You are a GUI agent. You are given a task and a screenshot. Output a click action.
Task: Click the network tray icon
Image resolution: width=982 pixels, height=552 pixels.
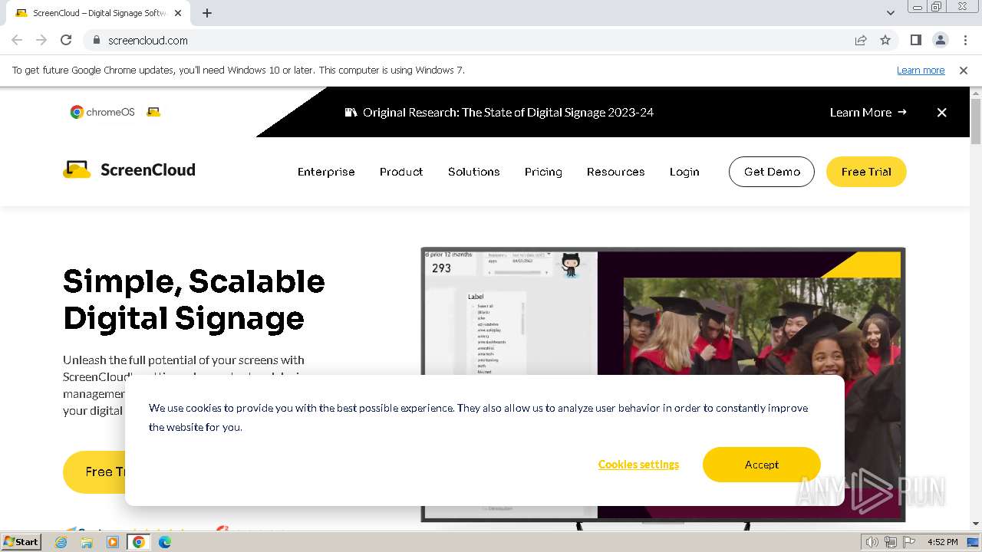891,542
